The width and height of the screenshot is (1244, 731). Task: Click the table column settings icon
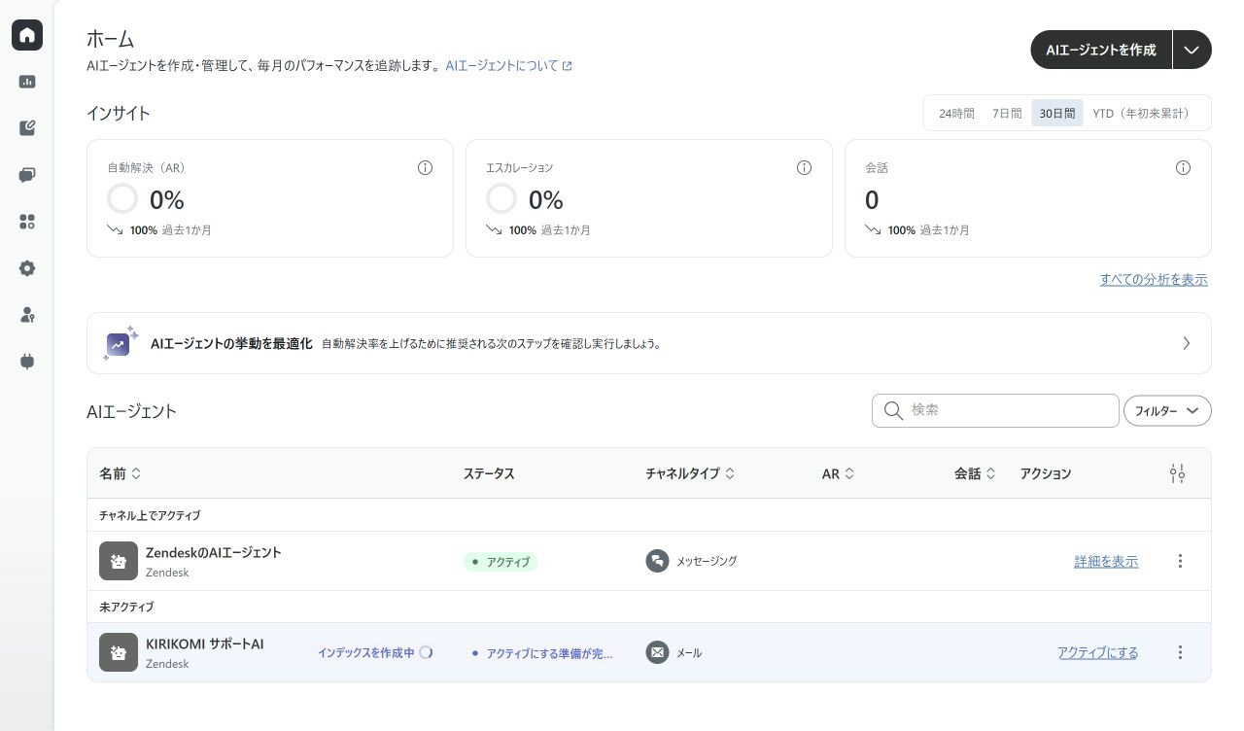[1177, 473]
